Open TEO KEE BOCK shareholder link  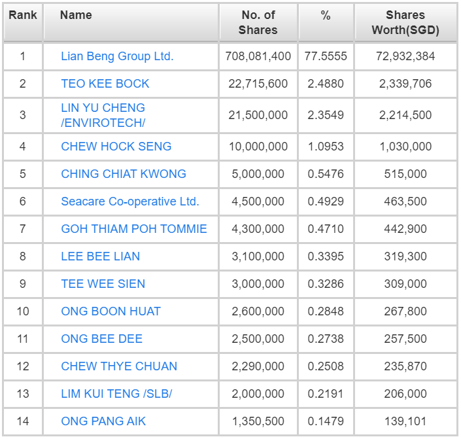(105, 84)
